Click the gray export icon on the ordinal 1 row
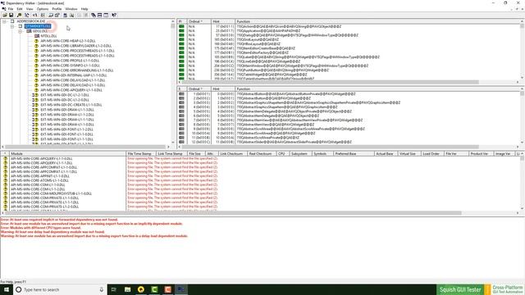 pos(181,94)
